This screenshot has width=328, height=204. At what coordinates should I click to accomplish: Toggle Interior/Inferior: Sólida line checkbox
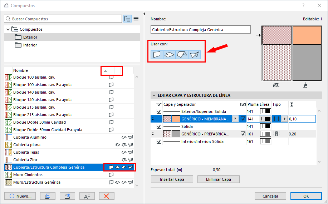tap(159, 141)
